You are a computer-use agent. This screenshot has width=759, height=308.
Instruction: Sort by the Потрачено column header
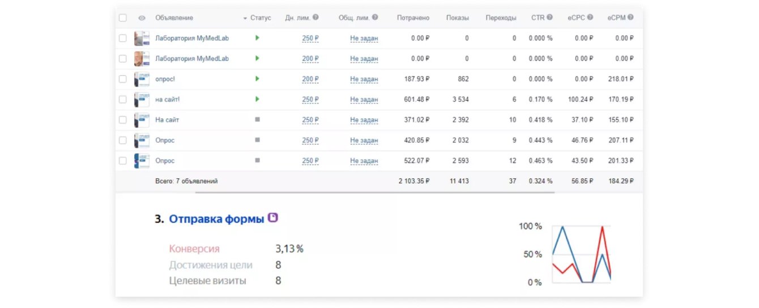coord(413,18)
